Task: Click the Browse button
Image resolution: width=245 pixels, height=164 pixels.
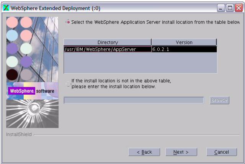Action: pos(219,100)
